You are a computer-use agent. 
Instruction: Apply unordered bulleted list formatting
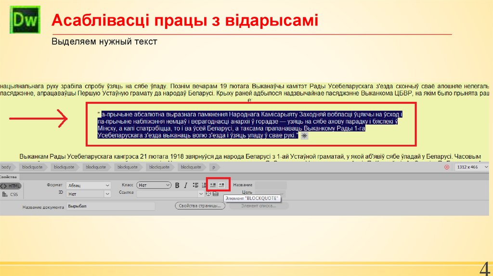pos(195,185)
